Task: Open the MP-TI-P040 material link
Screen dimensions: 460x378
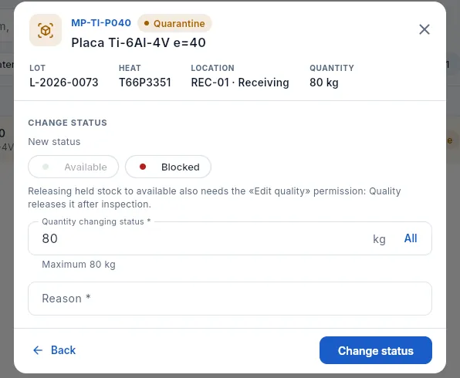Action: (101, 23)
